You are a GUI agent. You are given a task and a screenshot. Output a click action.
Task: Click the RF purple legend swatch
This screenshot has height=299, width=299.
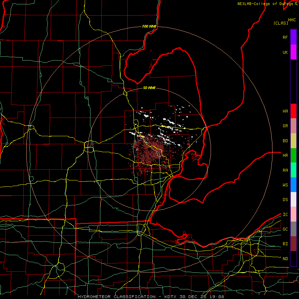(x=293, y=37)
